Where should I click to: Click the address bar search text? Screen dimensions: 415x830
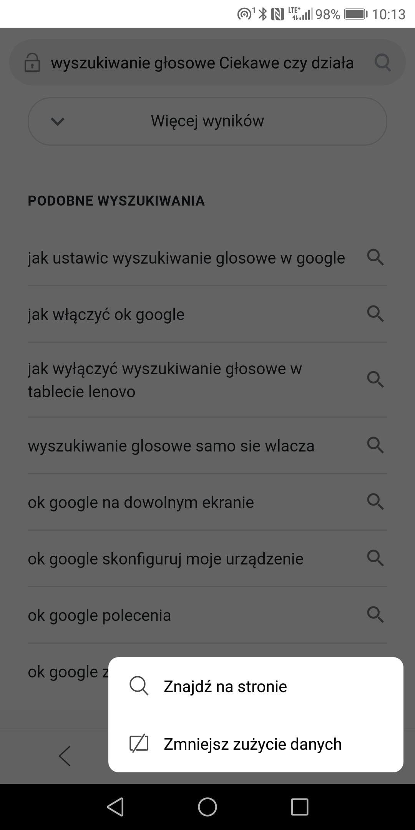(x=202, y=63)
